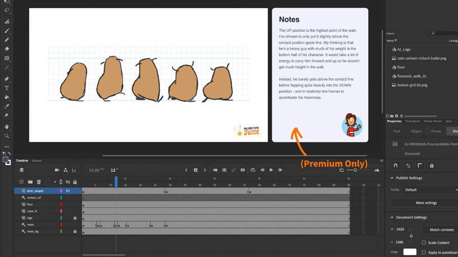Unlock the notes_bg layer
Screen dimensions: 458x257
pyautogui.click(x=75, y=232)
